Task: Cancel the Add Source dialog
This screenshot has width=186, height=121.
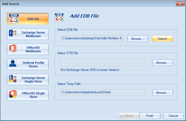Action: 173,116
